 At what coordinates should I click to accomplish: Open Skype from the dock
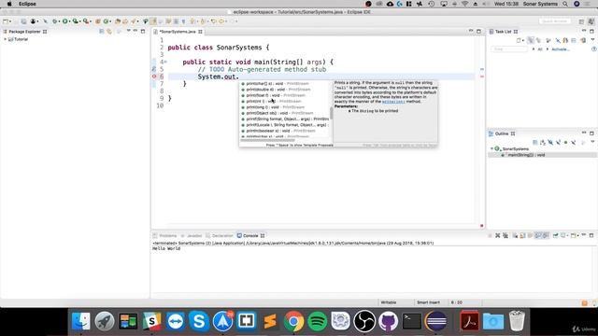tap(199, 321)
